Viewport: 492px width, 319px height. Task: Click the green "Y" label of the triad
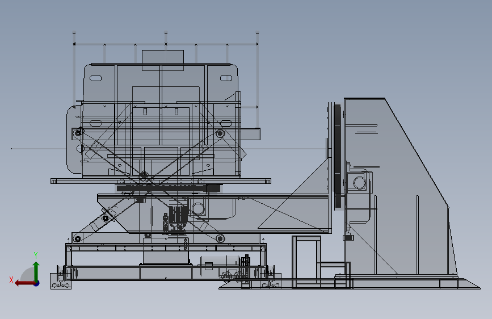tap(36, 255)
